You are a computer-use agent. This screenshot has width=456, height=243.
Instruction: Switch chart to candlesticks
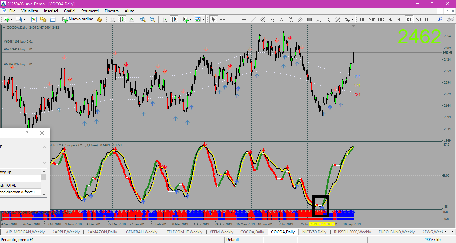pyautogui.click(x=122, y=19)
